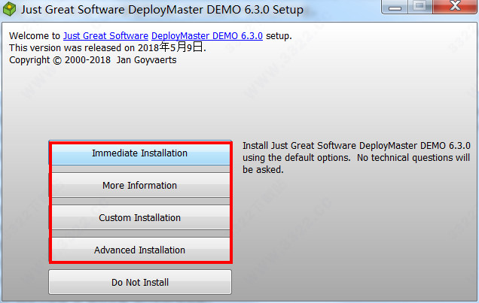The height and width of the screenshot is (303, 479).
Task: Choose Custom Installation
Action: pos(140,218)
